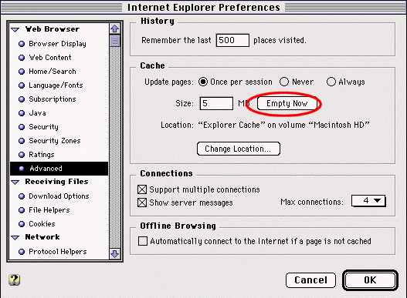
Task: Open Subscriptions settings in sidebar list
Action: tap(53, 99)
